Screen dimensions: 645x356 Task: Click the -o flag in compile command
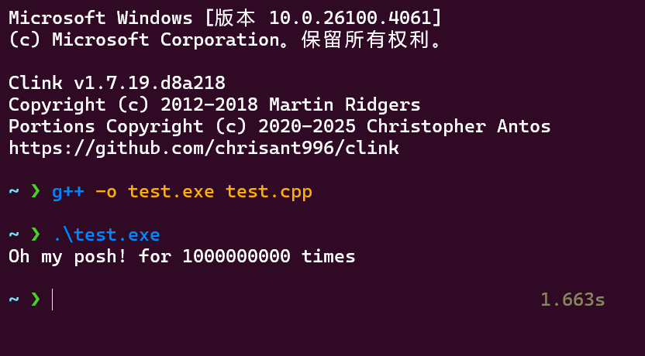pyautogui.click(x=105, y=191)
